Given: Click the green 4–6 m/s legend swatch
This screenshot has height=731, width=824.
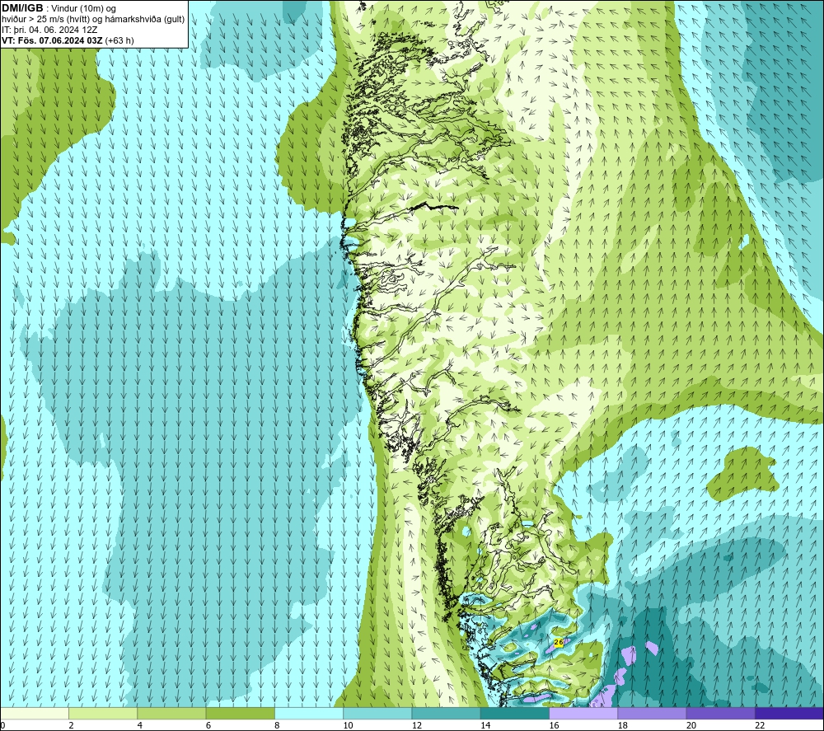Looking at the screenshot, I should tap(172, 713).
